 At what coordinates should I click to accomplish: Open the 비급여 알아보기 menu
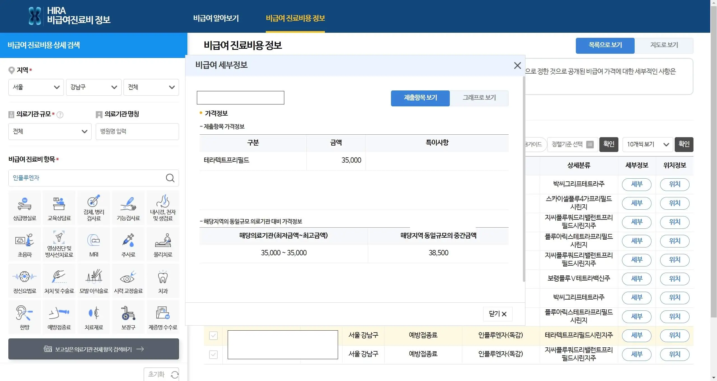tap(216, 18)
